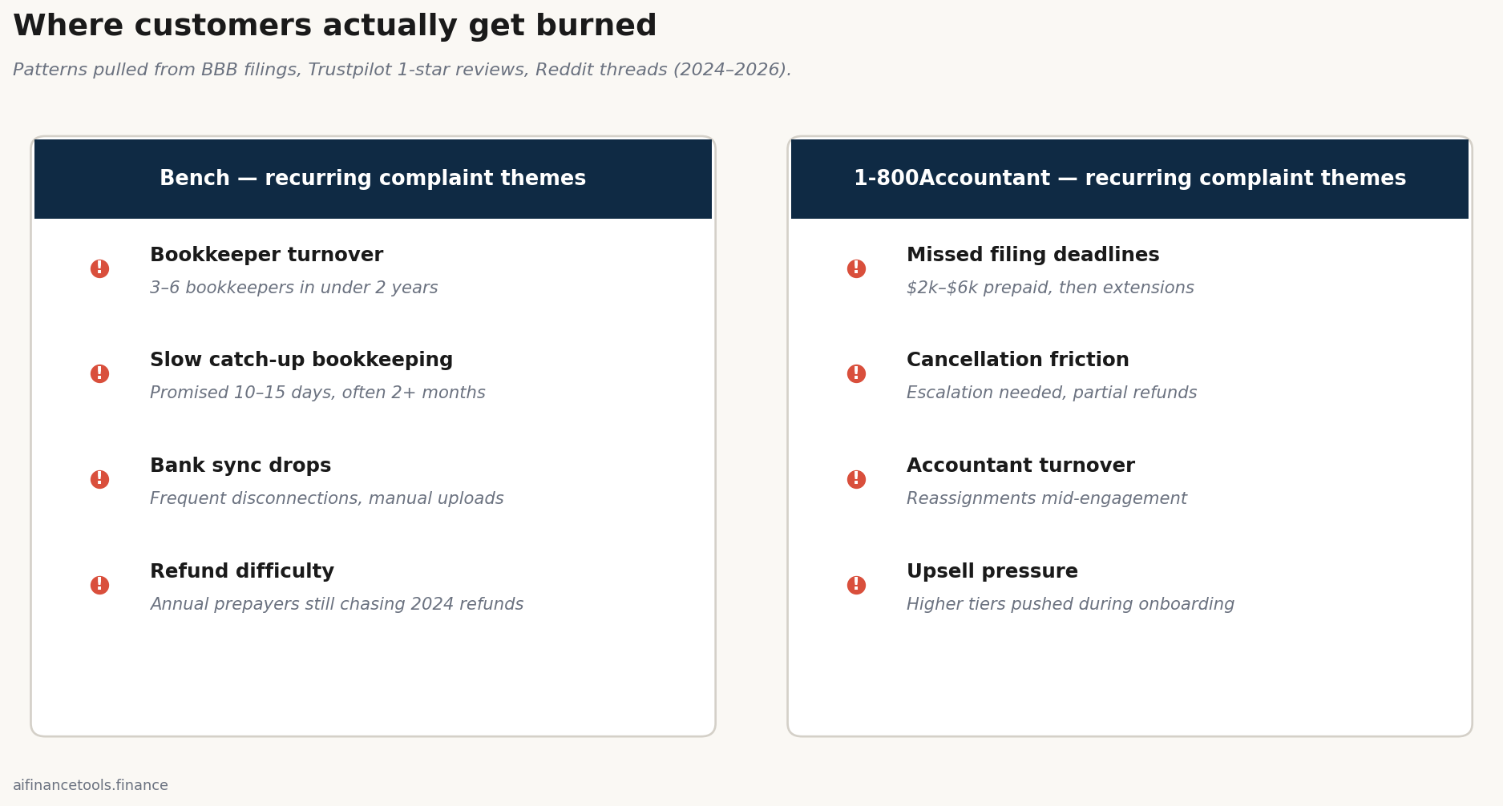
Task: Click the warning icon beside Missed filing deadlines
Action: pyautogui.click(x=856, y=269)
